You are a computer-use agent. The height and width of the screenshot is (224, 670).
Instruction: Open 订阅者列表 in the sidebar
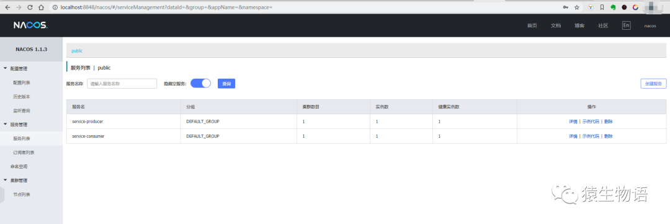coord(24,152)
